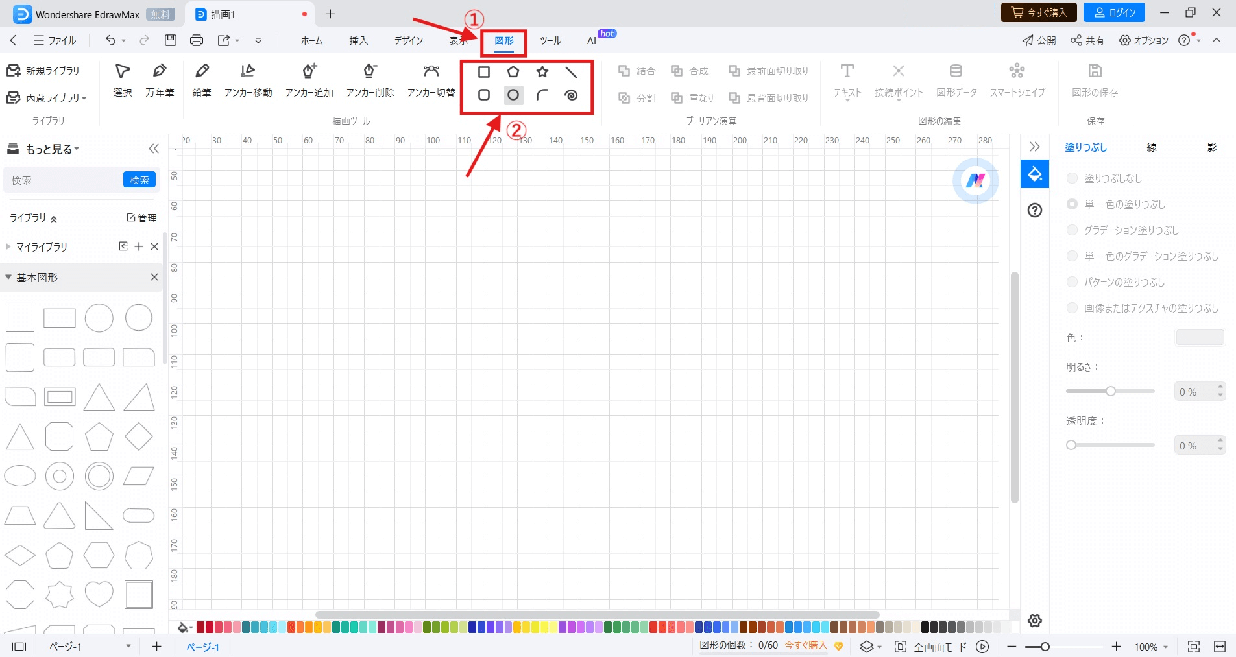Select the spiral drawing tool icon
This screenshot has width=1236, height=657.
pyautogui.click(x=571, y=95)
